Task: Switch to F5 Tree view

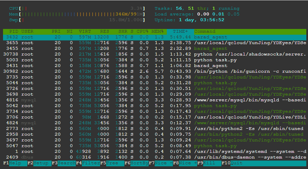Action: [112, 163]
